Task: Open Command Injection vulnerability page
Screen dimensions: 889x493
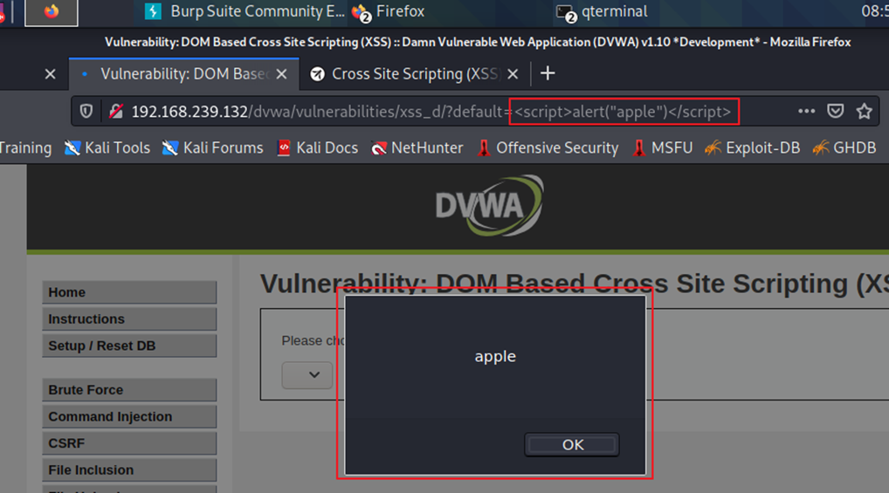Action: coord(129,416)
